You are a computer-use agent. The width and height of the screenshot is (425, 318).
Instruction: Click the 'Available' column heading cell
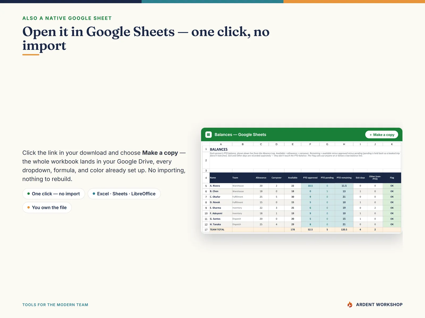(x=293, y=178)
